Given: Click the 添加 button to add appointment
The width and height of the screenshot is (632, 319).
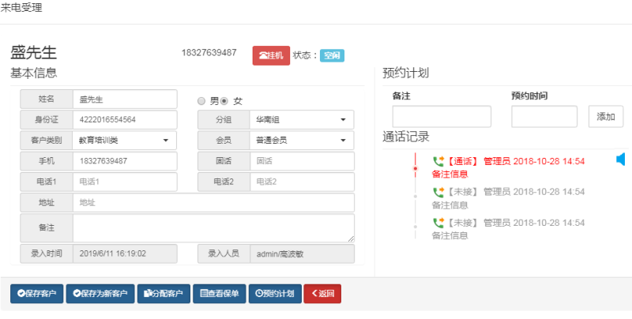Looking at the screenshot, I should pos(605,117).
